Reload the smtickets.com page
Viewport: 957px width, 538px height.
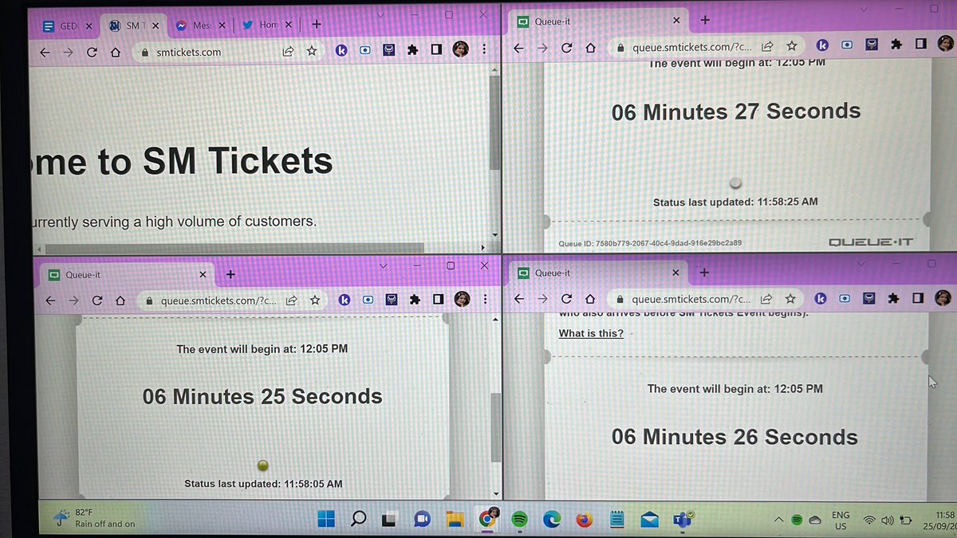[92, 52]
